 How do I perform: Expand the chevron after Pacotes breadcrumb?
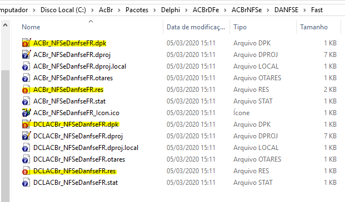click(154, 10)
